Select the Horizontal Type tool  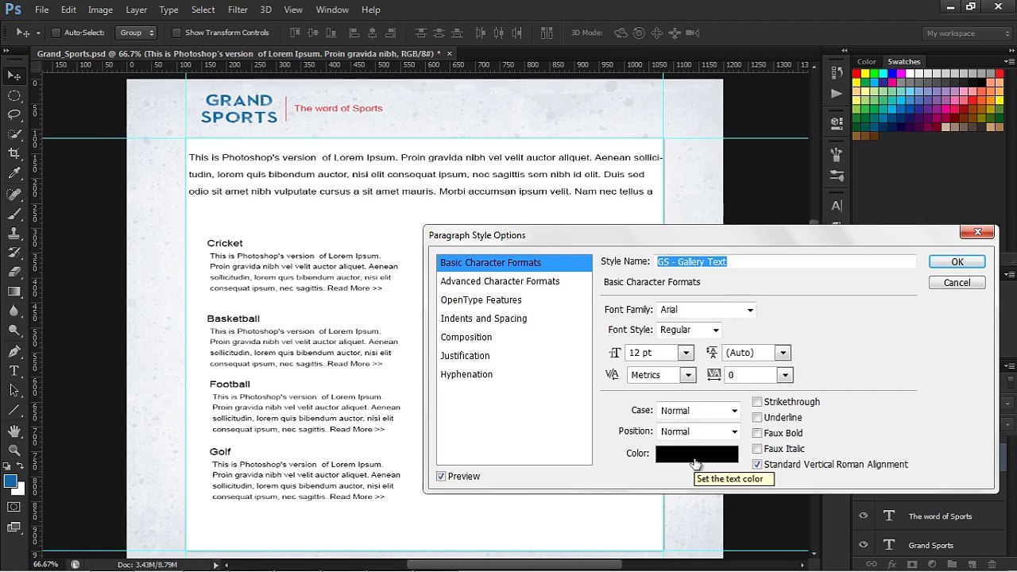tap(14, 371)
